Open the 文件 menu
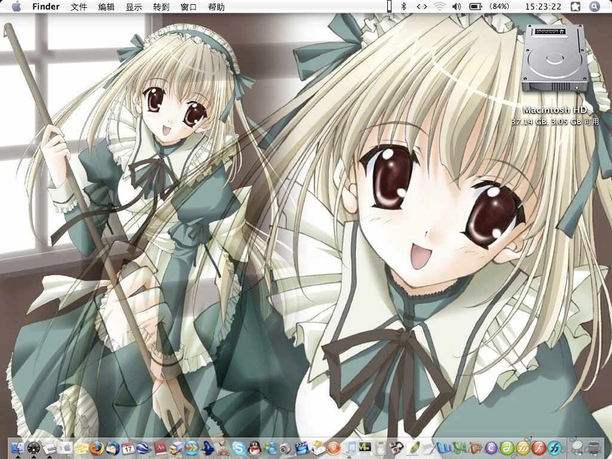This screenshot has height=459, width=612. point(79,7)
